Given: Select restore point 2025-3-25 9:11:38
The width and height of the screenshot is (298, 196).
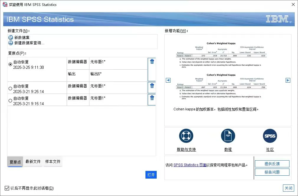Looking at the screenshot, I should tap(10, 64).
